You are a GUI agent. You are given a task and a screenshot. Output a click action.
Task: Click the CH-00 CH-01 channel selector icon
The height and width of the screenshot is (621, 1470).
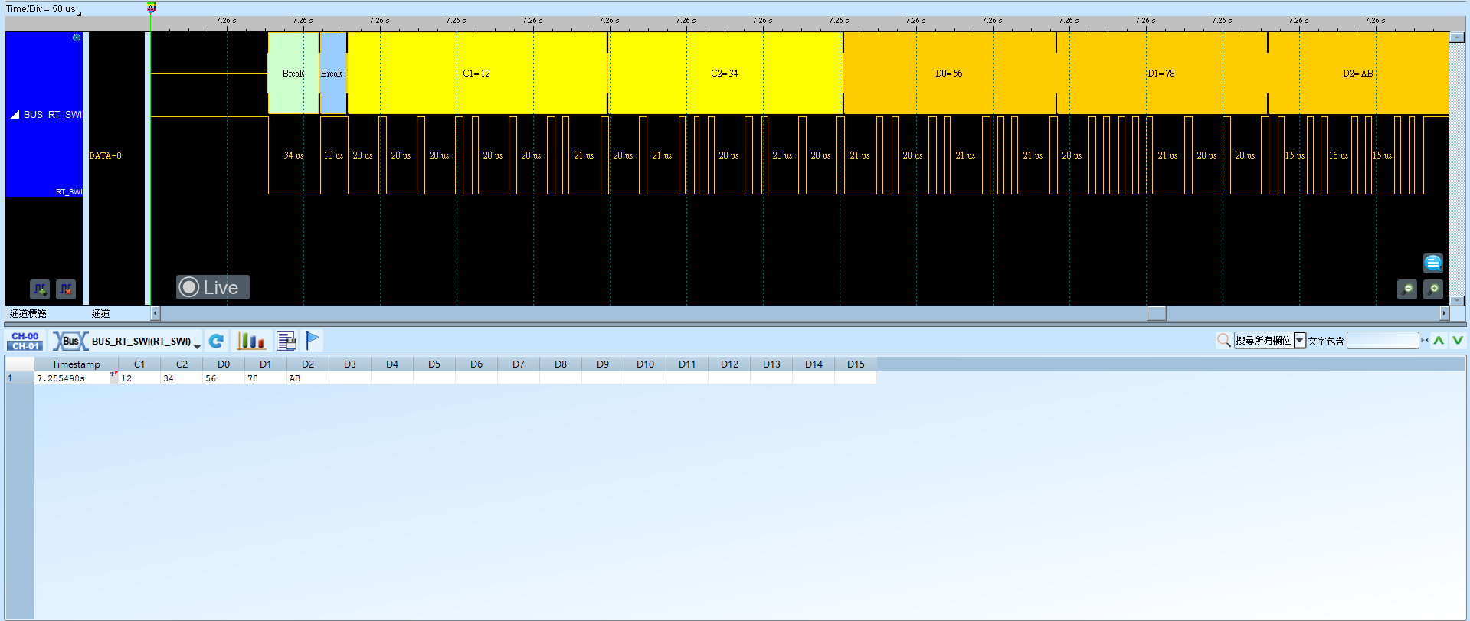pyautogui.click(x=25, y=341)
